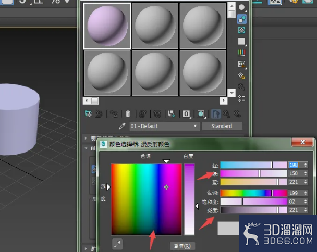Close the color selector dialog

[302, 142]
